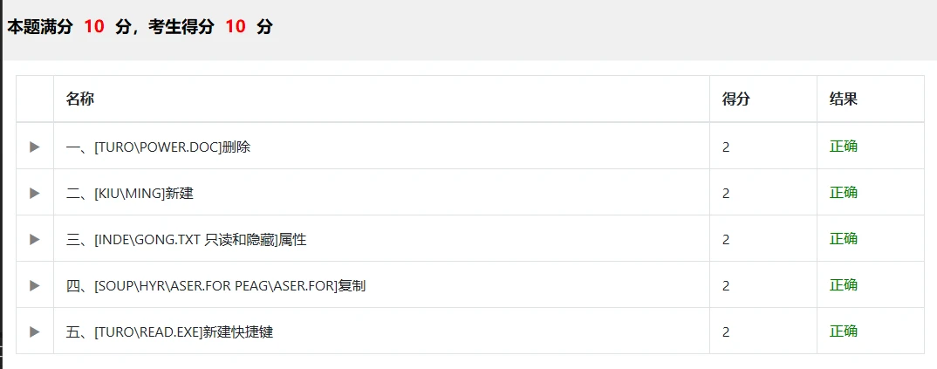Select the GONG.TXT 只读和隐藏 task name

coord(186,239)
